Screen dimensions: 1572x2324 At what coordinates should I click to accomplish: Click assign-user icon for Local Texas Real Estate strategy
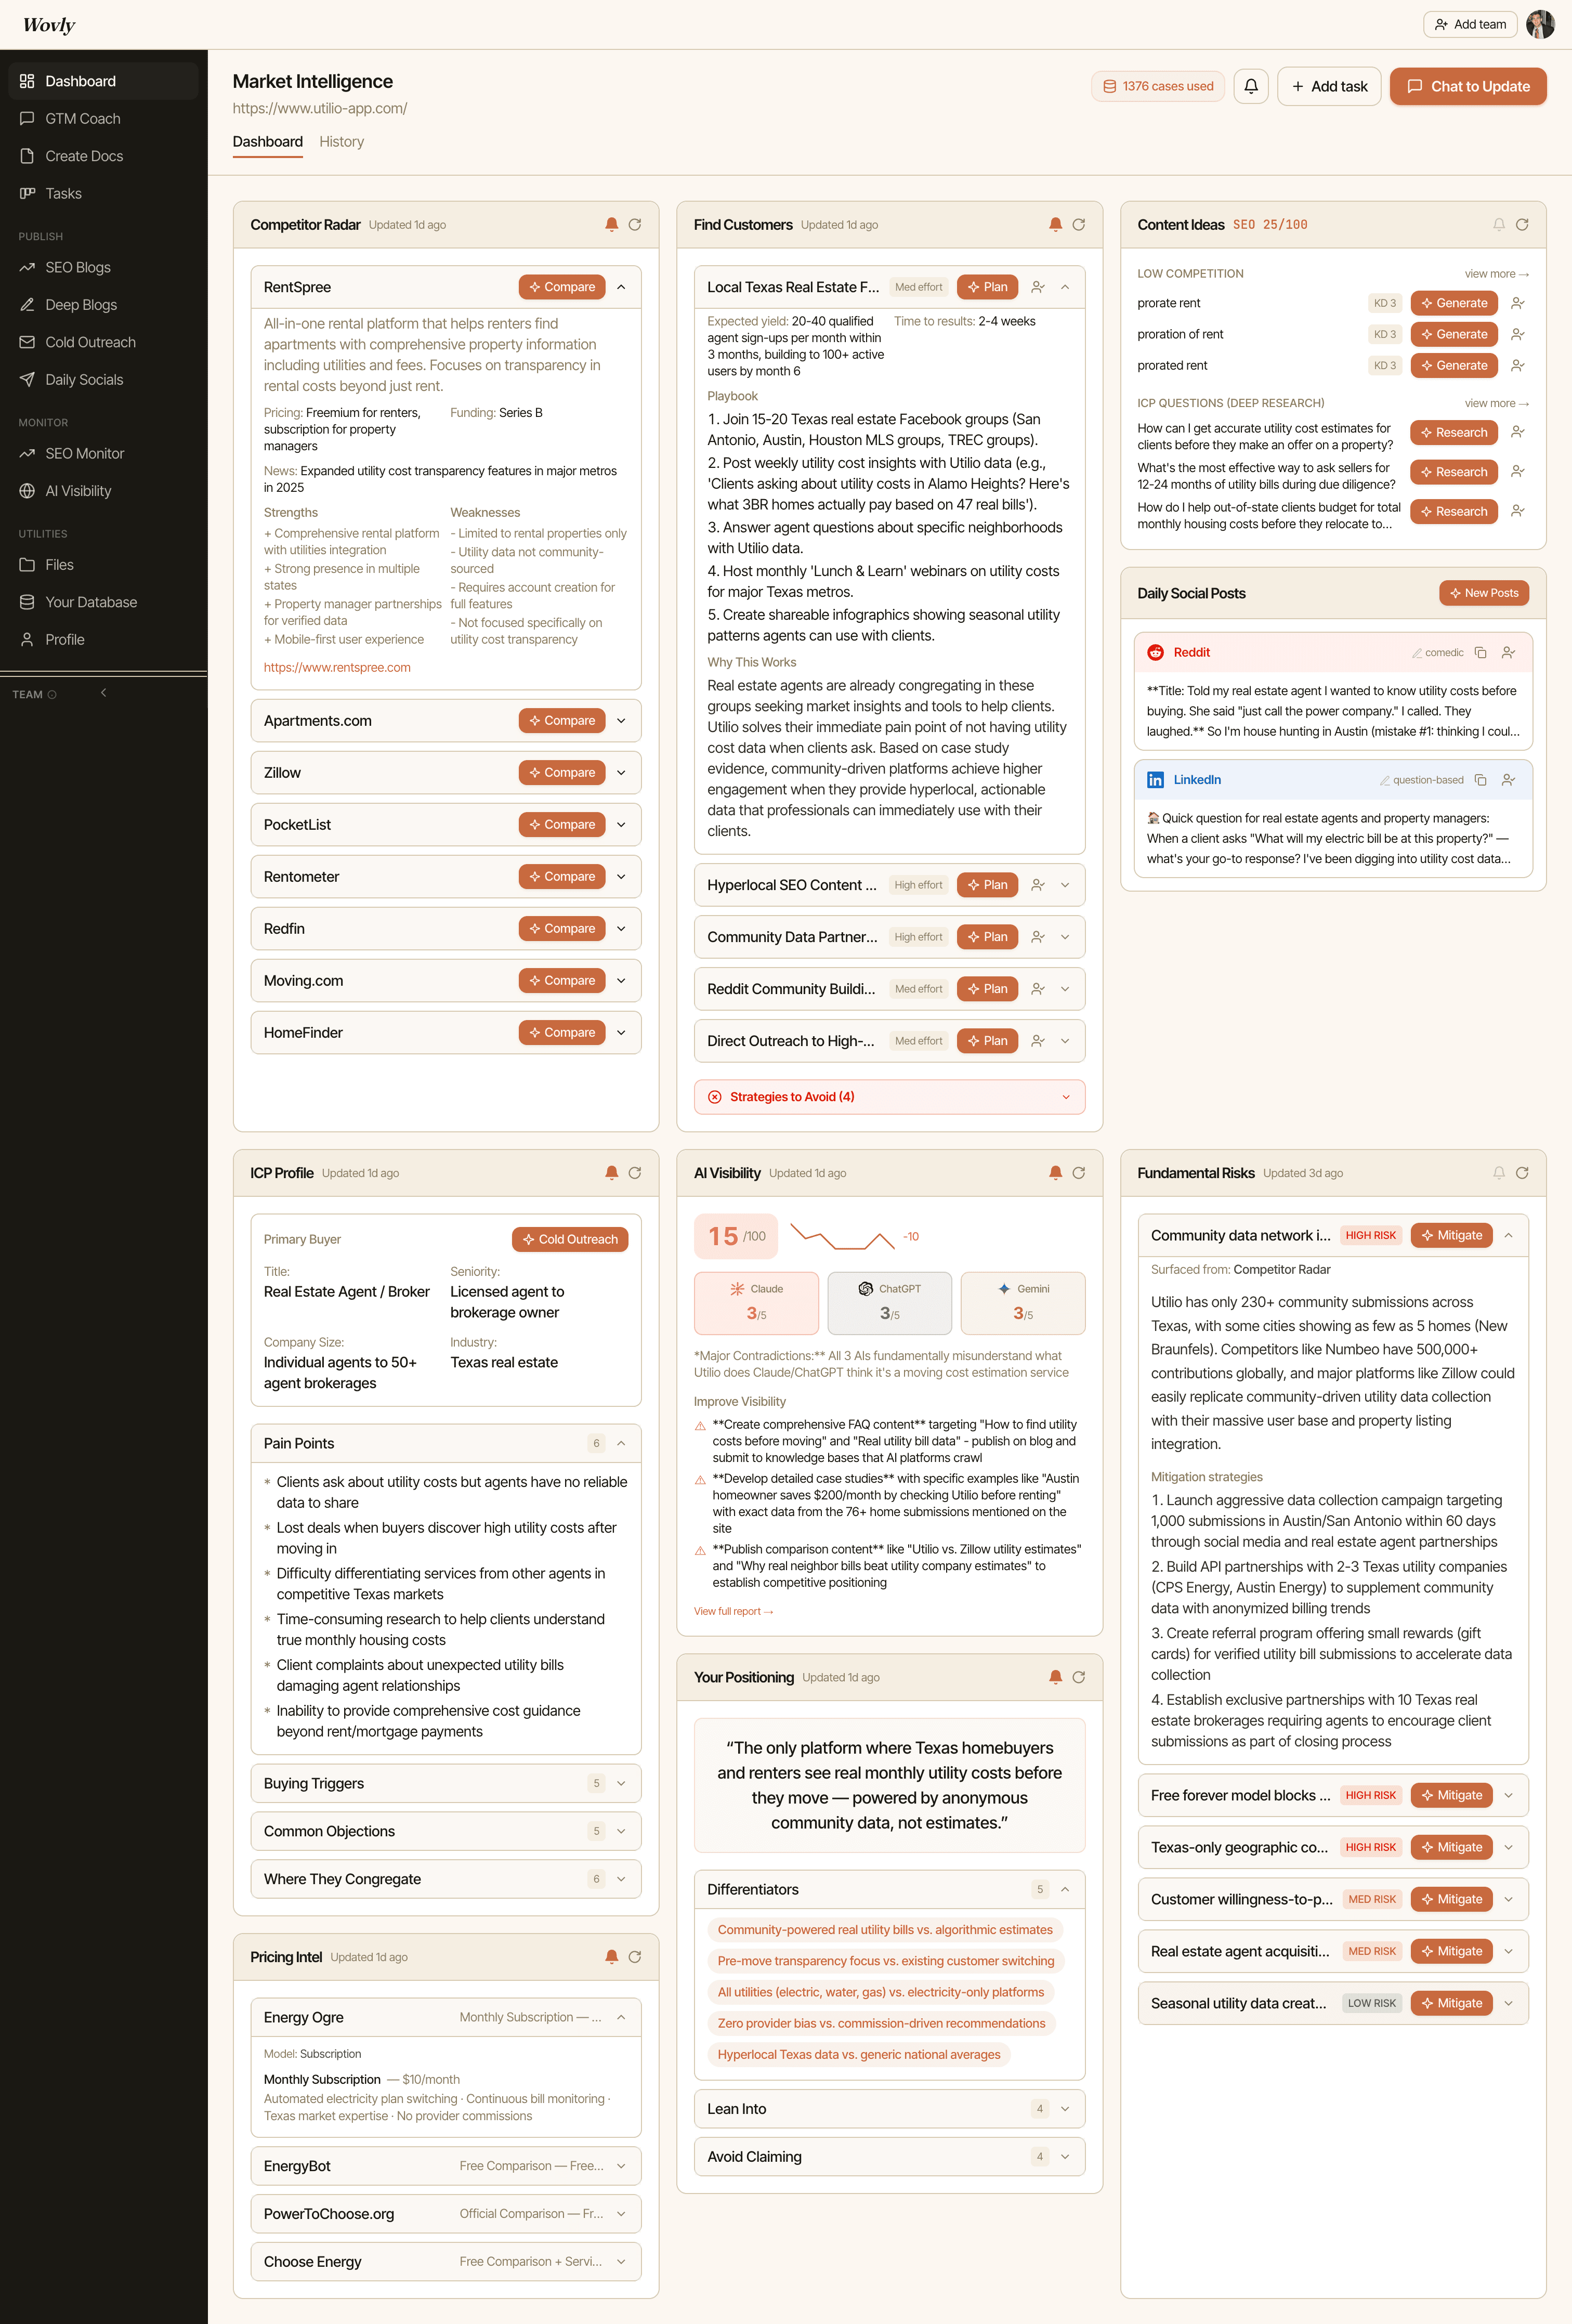pos(1038,287)
